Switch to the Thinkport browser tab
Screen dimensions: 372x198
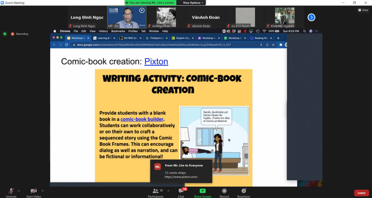tap(157, 38)
